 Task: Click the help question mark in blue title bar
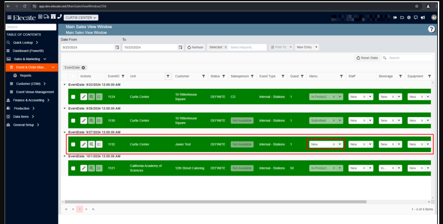point(431,29)
